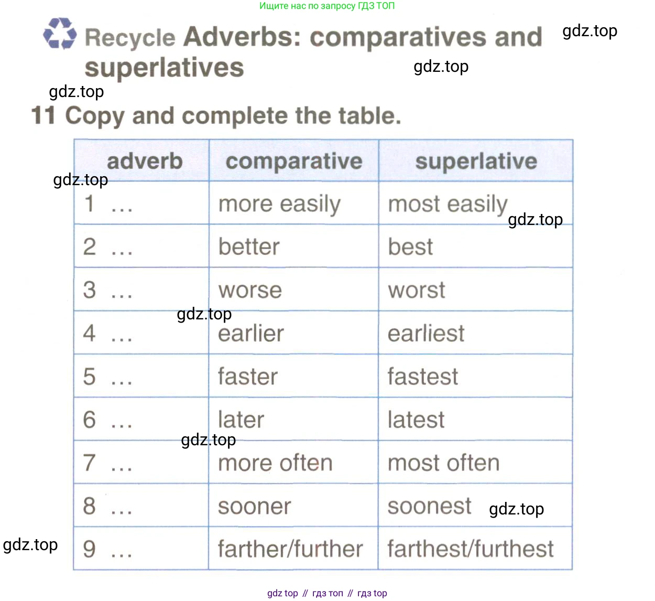Select the 'adverb' column header
Image resolution: width=655 pixels, height=601 pixels.
coord(141,160)
